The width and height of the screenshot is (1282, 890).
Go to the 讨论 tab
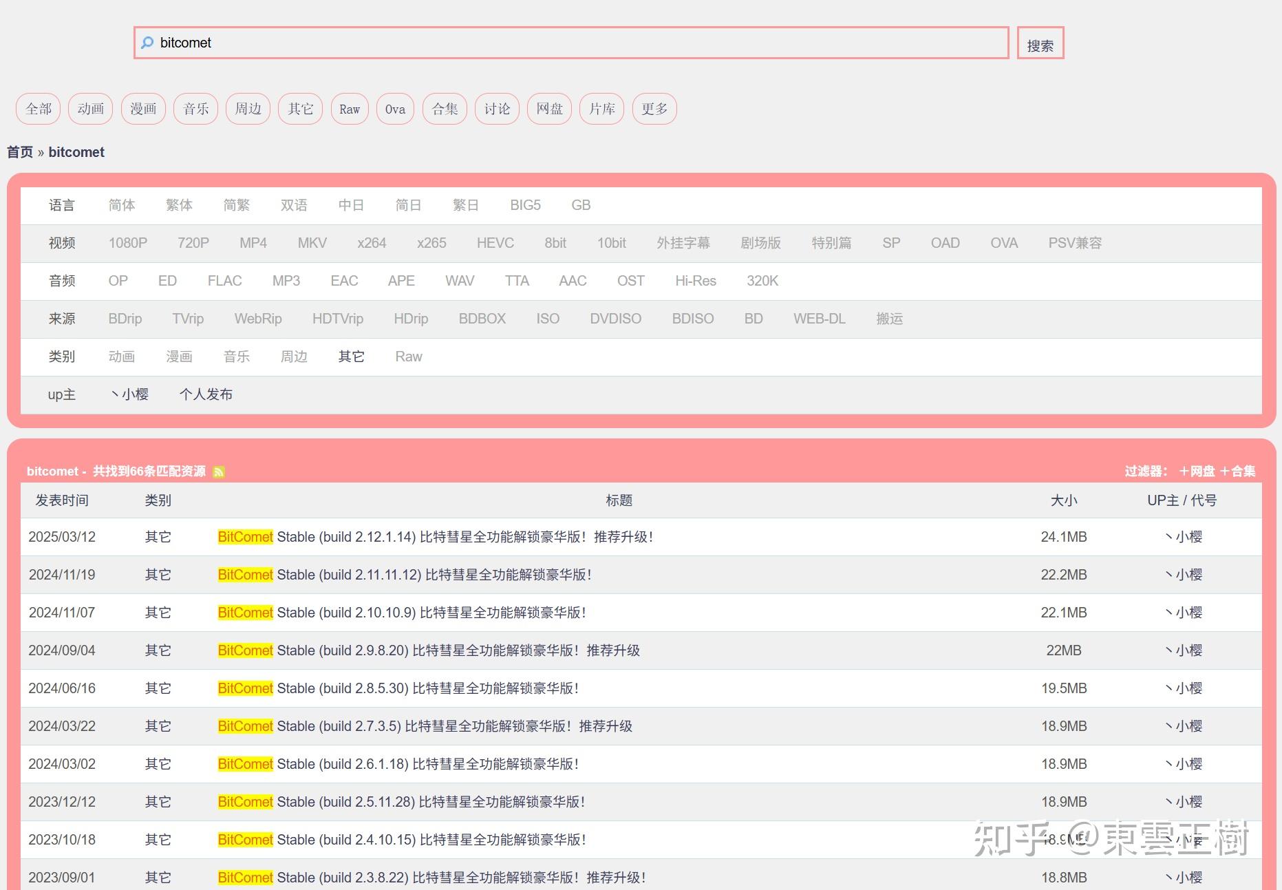498,109
